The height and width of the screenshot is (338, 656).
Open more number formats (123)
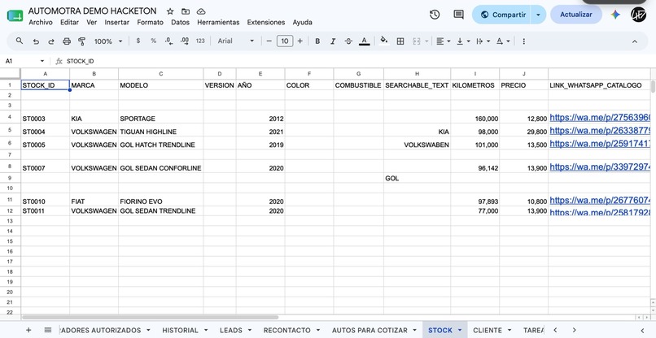[x=200, y=41]
